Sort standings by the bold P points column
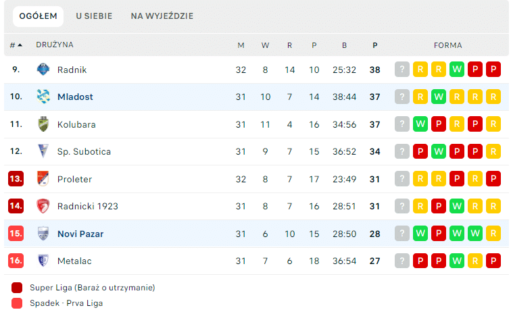511x312 pixels. tap(374, 45)
